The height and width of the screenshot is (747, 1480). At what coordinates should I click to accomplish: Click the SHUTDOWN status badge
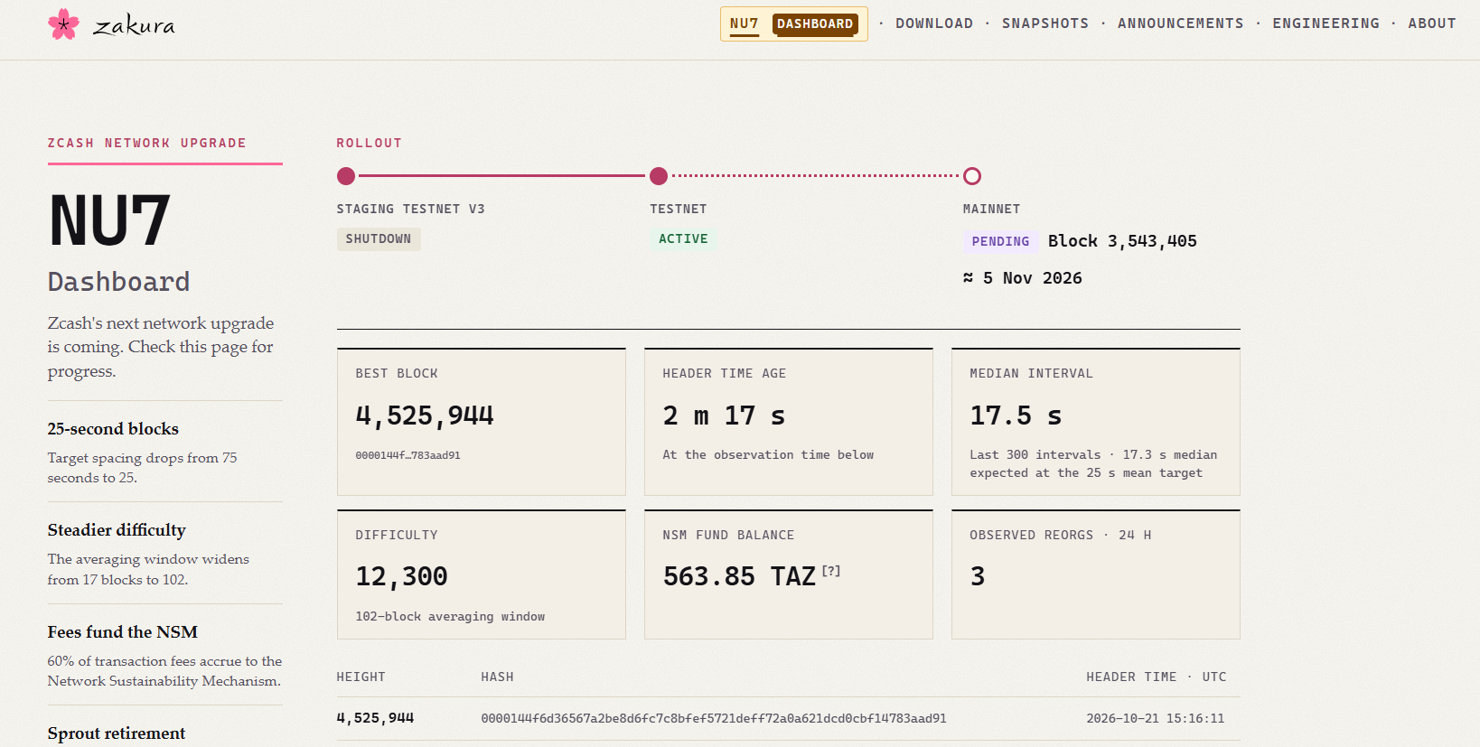pyautogui.click(x=379, y=238)
